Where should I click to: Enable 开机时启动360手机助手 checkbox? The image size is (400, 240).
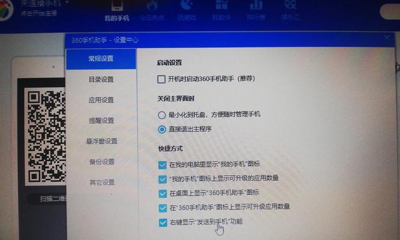click(161, 79)
